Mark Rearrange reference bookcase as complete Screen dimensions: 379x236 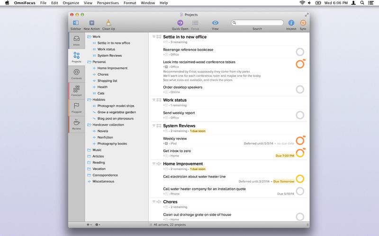(x=300, y=52)
